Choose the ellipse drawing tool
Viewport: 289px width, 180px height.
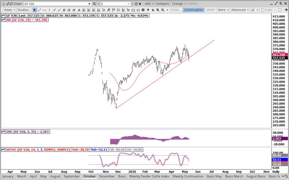click(138, 10)
